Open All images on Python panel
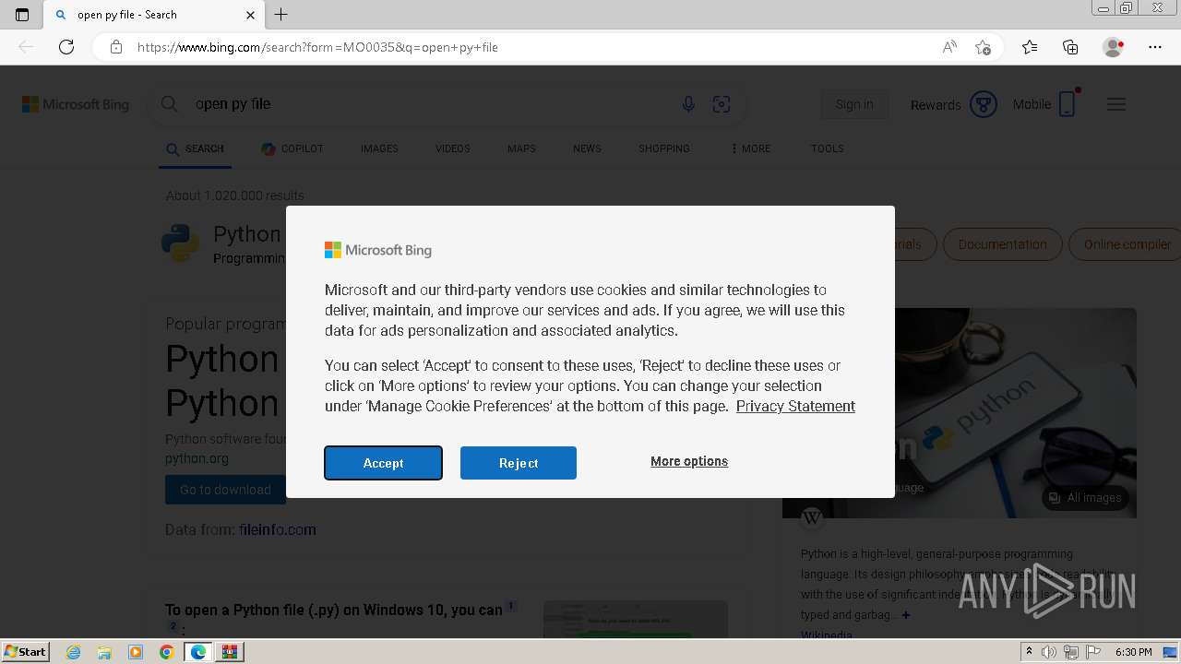The image size is (1181, 664). 1085,498
